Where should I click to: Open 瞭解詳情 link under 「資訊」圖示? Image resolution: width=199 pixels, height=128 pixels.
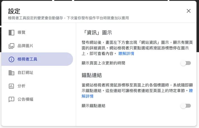[x=126, y=54]
